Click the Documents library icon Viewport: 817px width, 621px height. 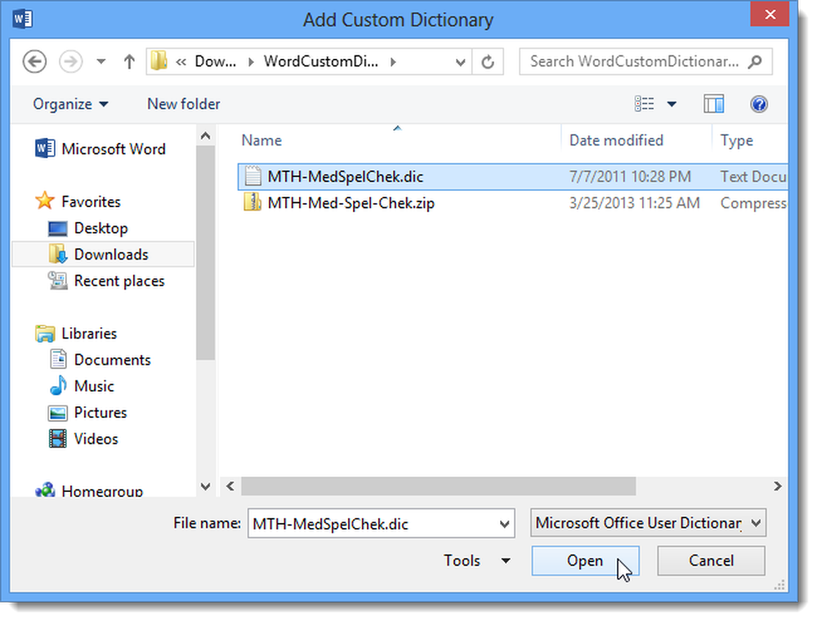pos(58,360)
